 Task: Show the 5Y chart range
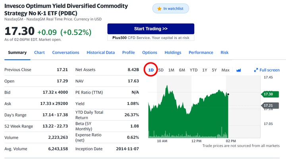point(214,70)
